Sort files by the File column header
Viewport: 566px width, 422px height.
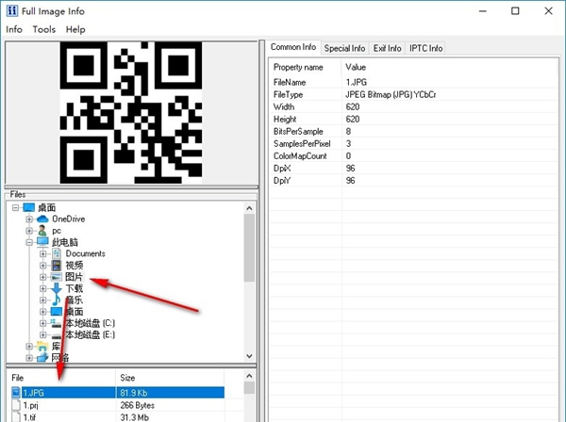pyautogui.click(x=61, y=378)
